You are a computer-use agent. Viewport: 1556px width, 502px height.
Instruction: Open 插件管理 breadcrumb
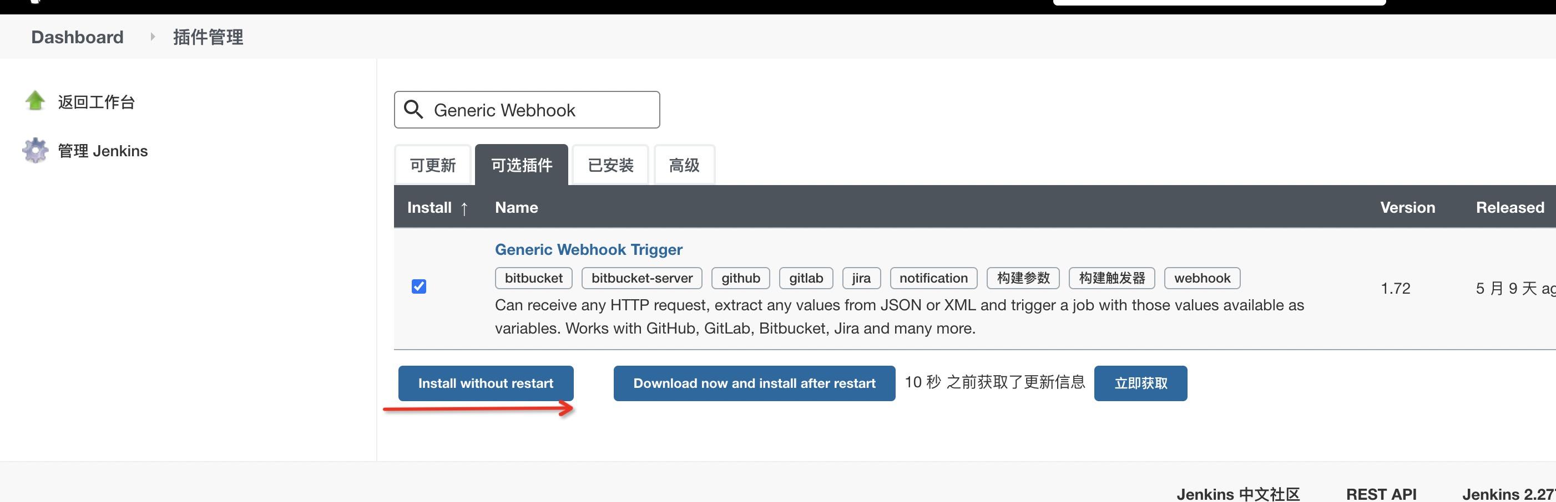(x=208, y=37)
